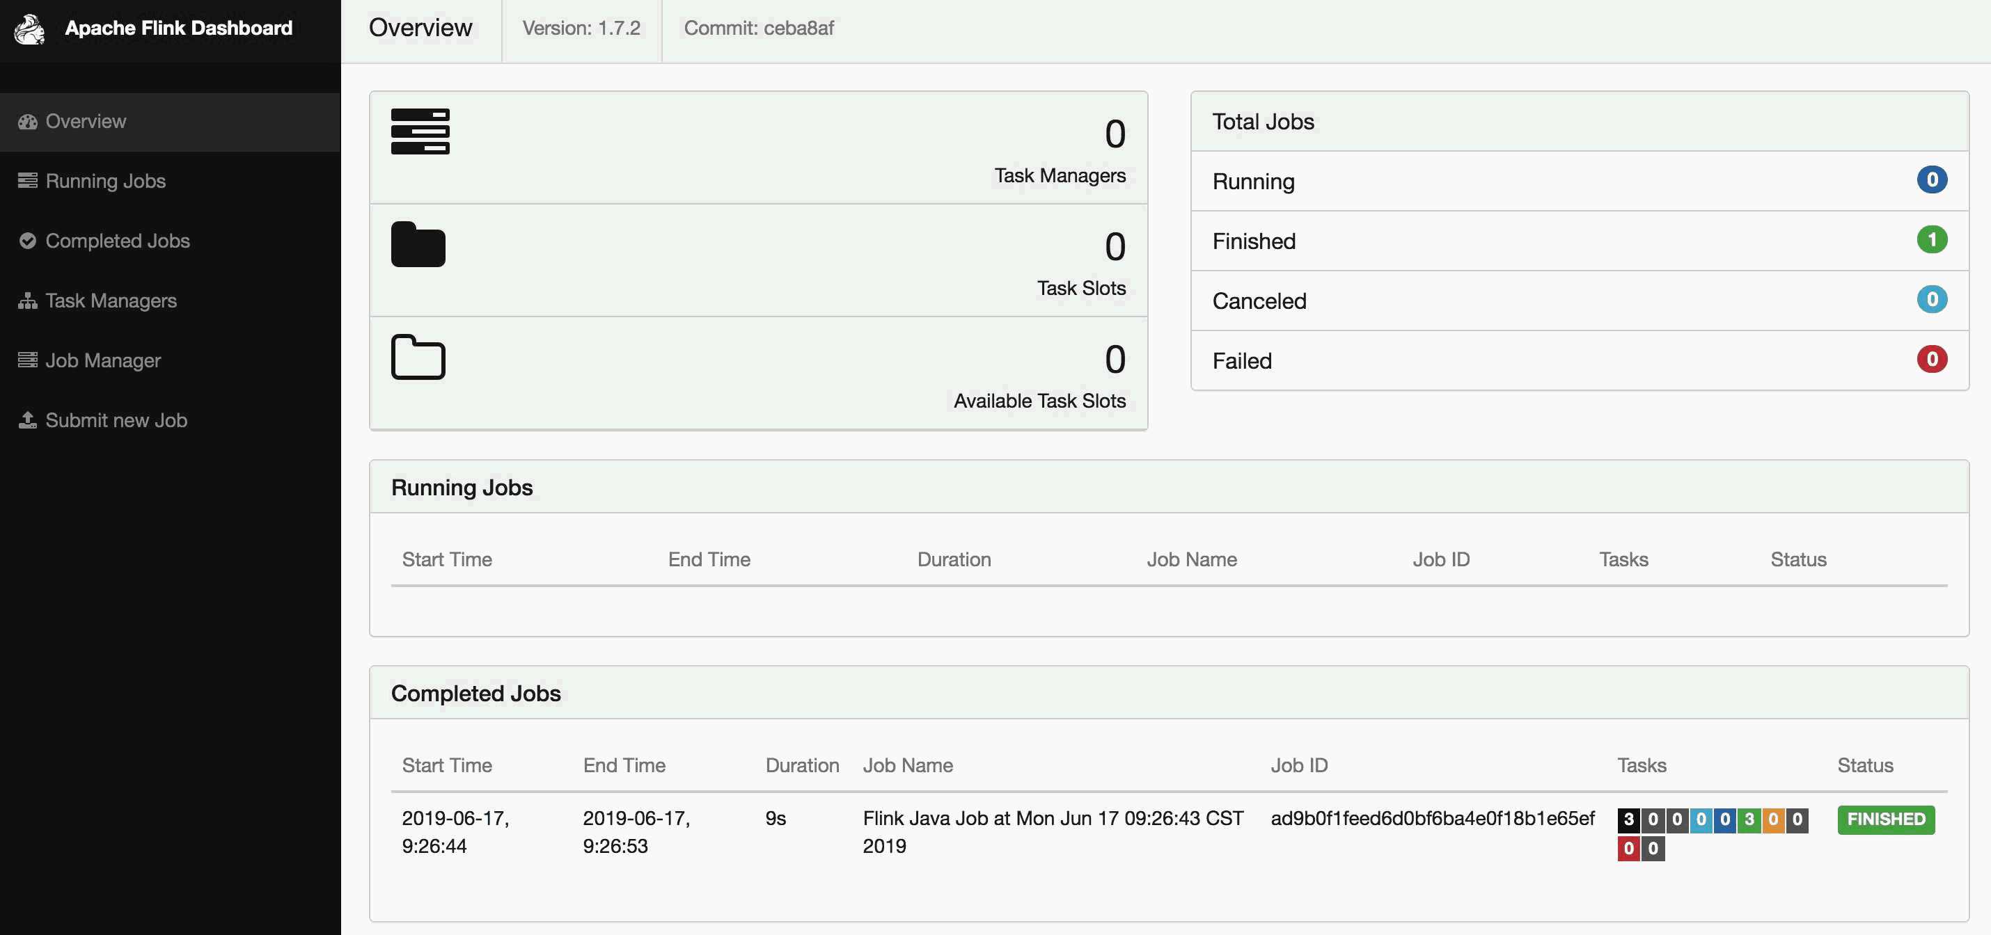The height and width of the screenshot is (935, 1991).
Task: Click the 'Task Slots' card label
Action: [1081, 289]
